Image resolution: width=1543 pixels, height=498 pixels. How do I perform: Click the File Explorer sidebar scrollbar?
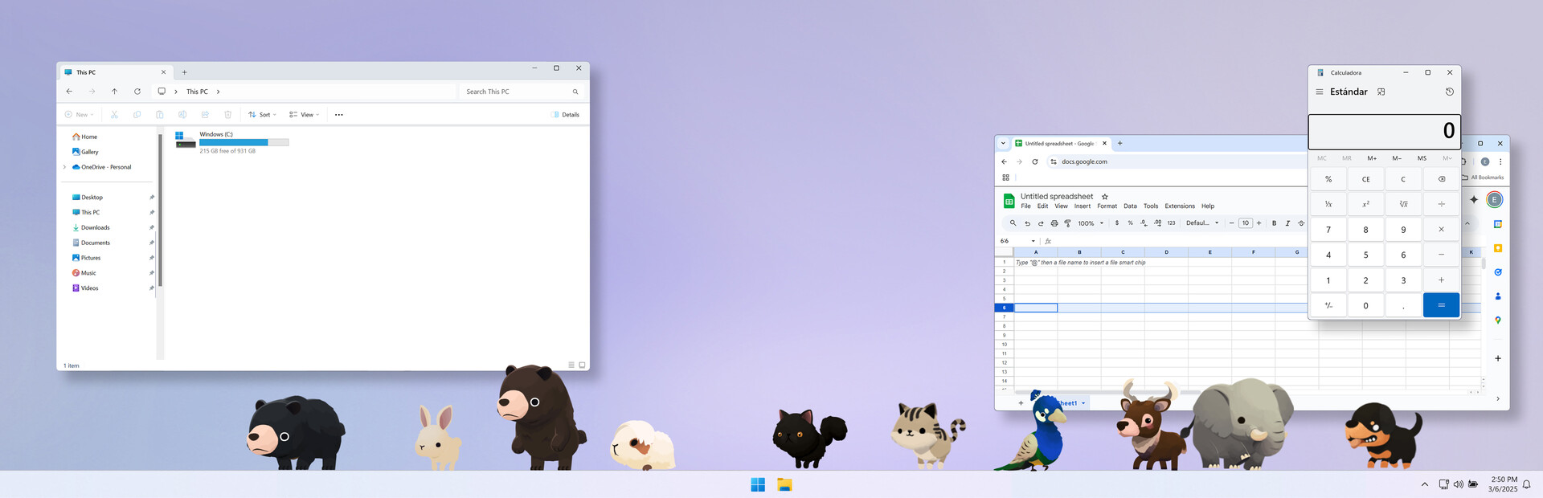click(160, 210)
